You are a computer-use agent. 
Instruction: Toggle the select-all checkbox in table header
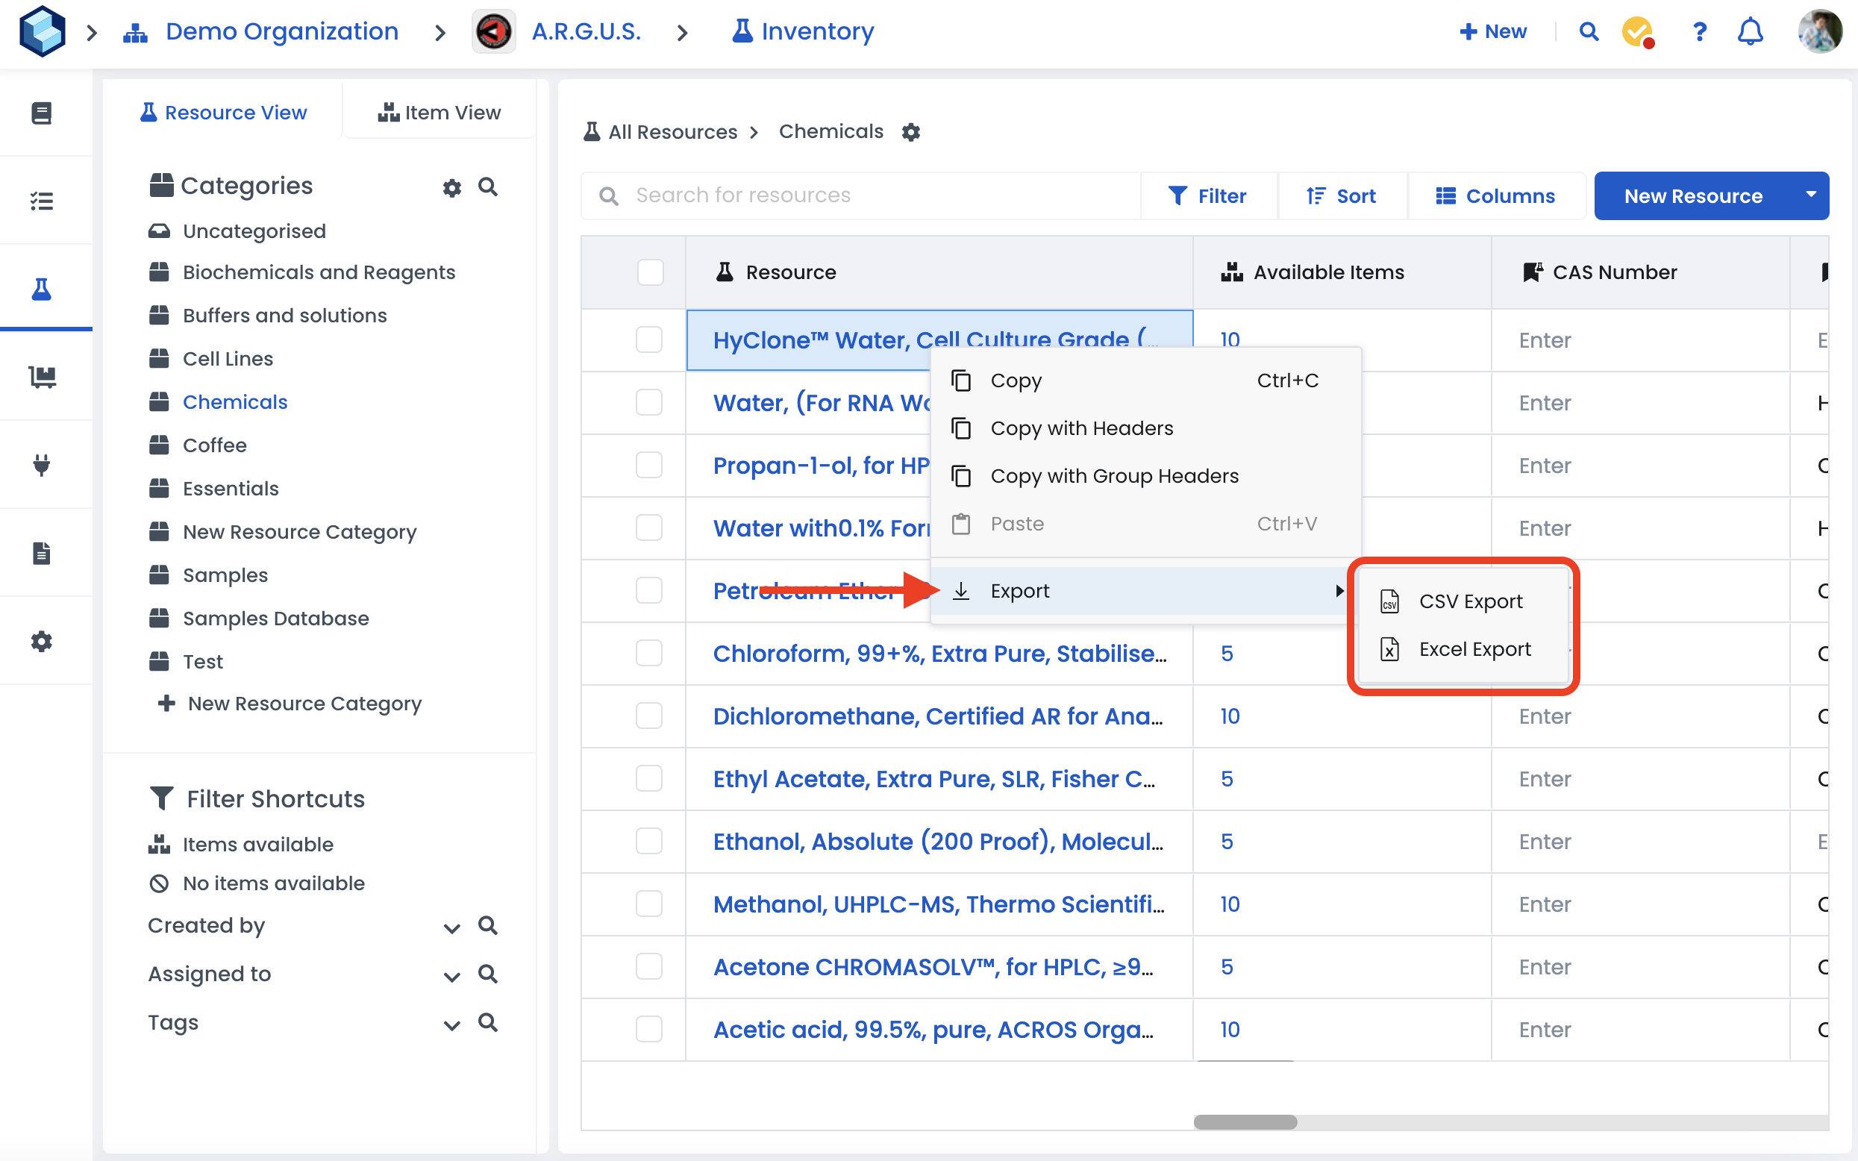click(x=649, y=272)
